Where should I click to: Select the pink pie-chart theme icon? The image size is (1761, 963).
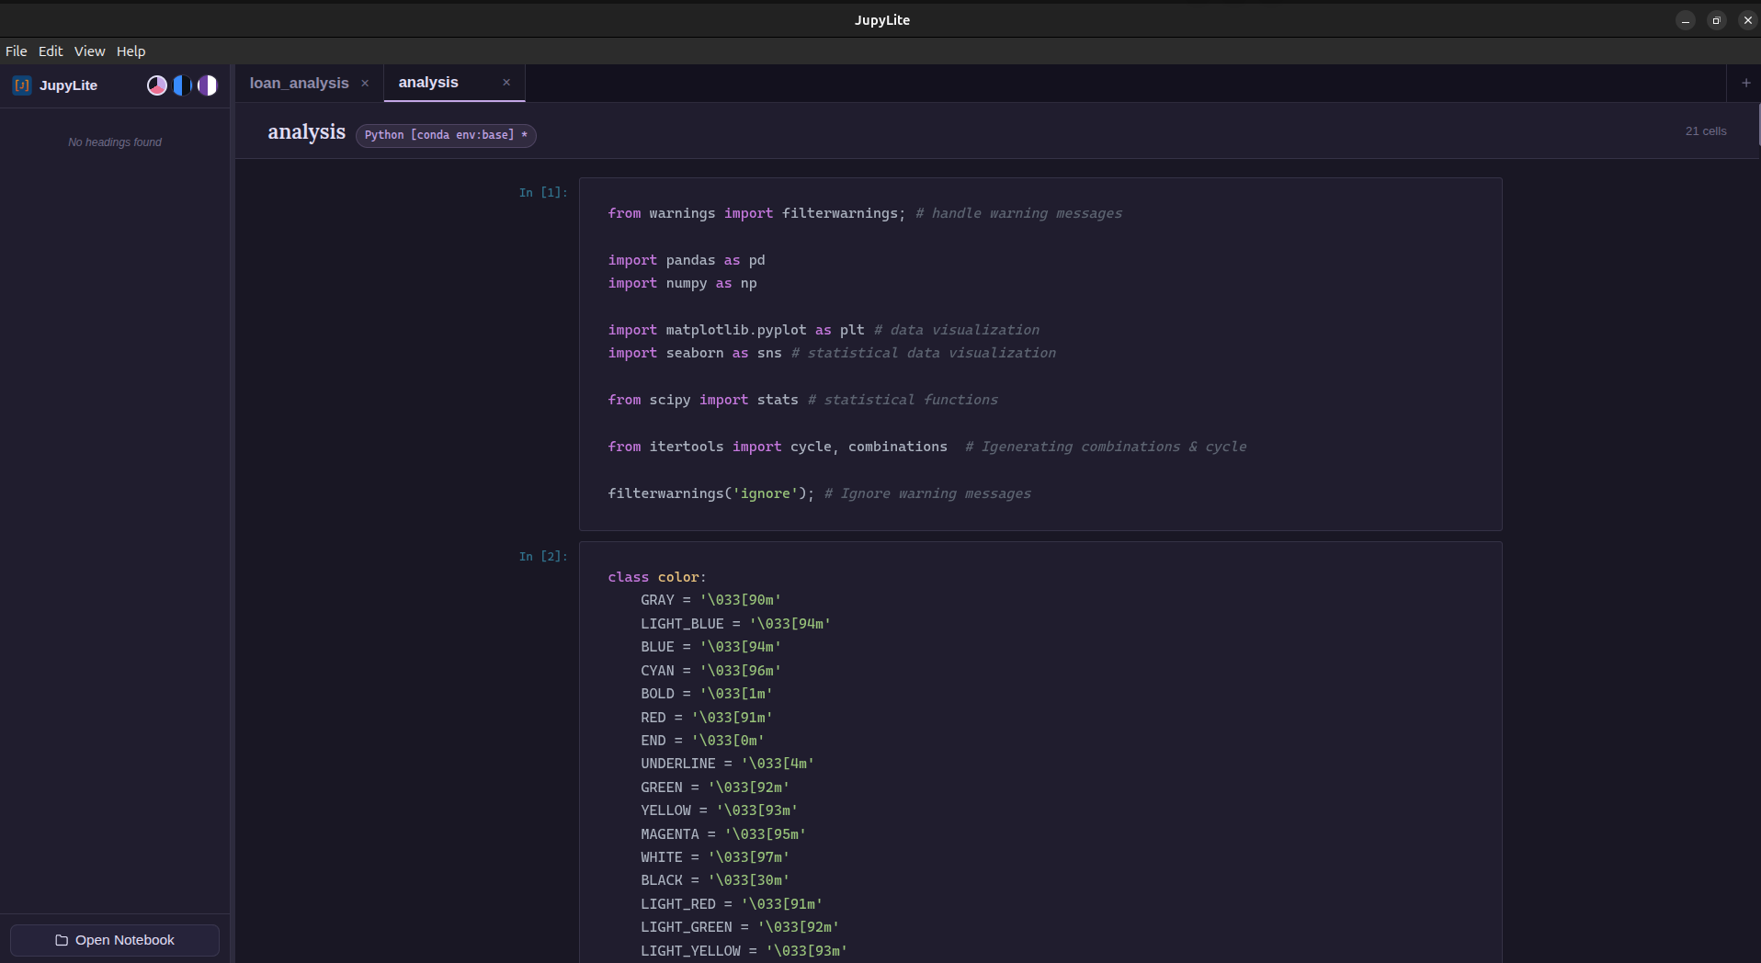(x=156, y=85)
